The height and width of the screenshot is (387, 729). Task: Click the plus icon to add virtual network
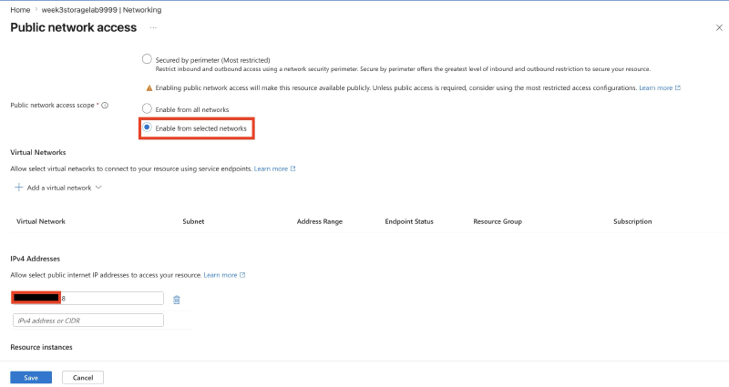click(18, 188)
